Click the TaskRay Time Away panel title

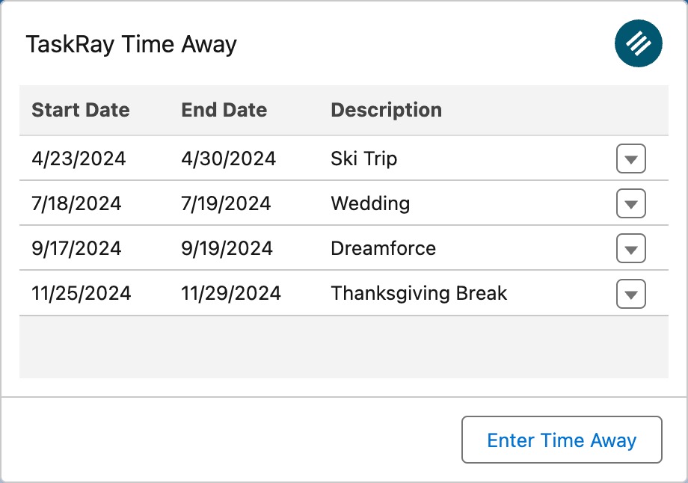pyautogui.click(x=132, y=43)
